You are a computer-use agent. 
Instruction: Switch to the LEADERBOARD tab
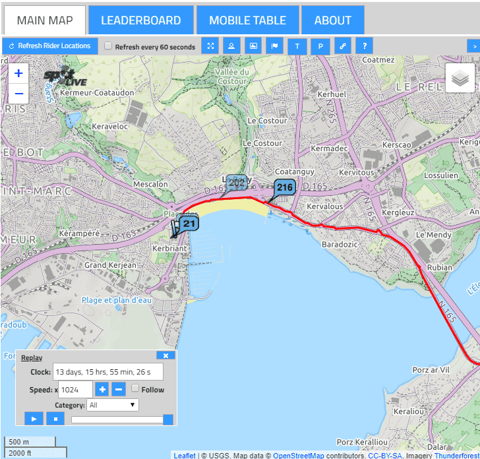point(141,20)
